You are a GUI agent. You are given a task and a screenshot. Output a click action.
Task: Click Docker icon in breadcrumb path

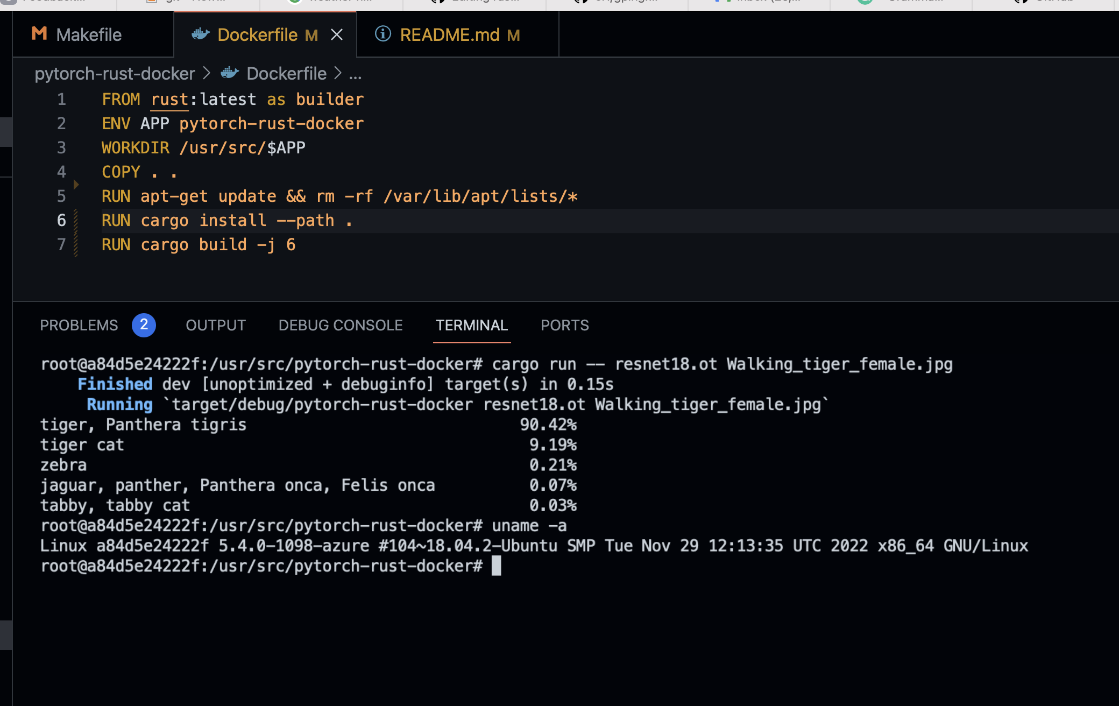(230, 73)
